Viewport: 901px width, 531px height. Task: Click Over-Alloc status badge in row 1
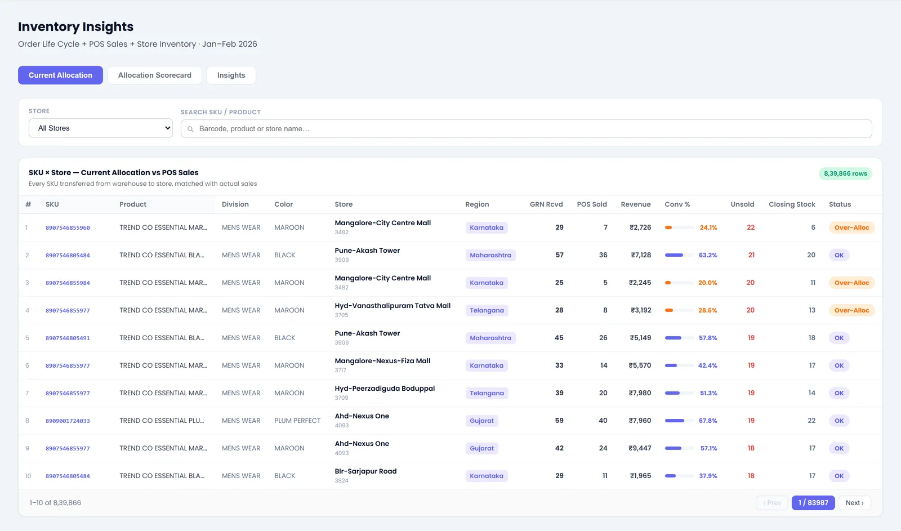coord(851,227)
